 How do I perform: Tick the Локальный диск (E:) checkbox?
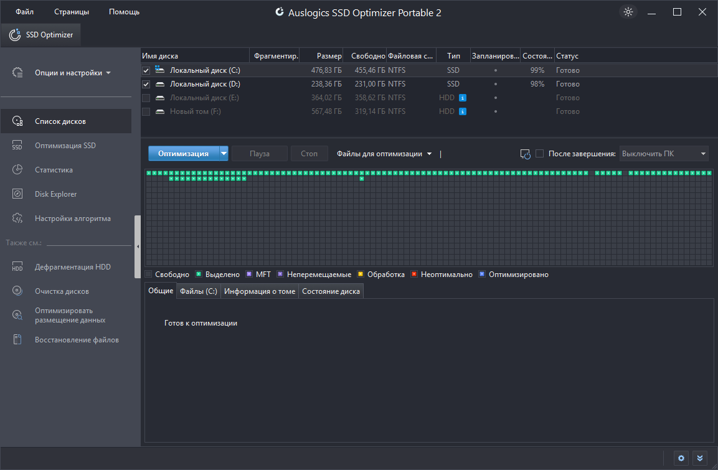point(146,98)
